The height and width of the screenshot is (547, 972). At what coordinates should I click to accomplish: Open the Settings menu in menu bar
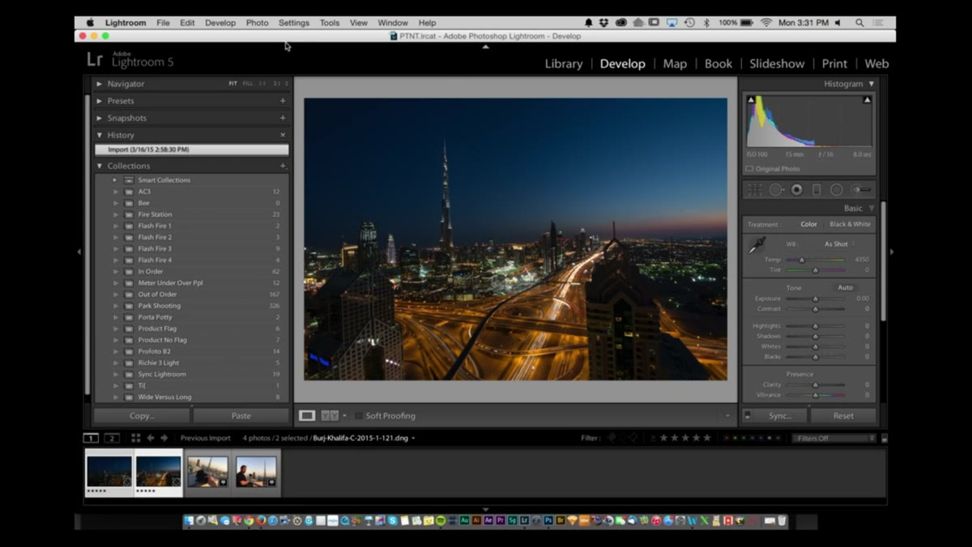294,23
